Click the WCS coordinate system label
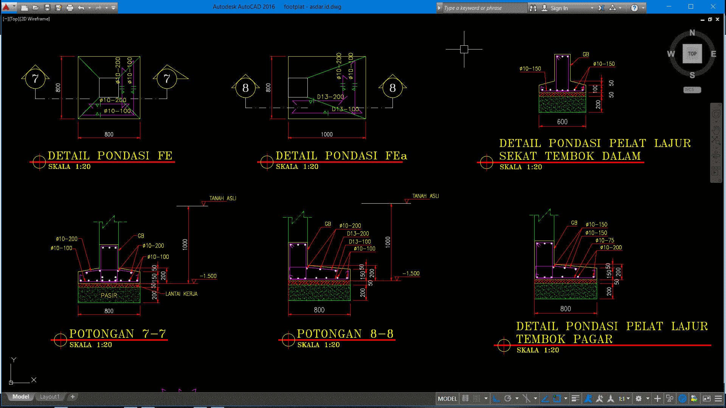The image size is (726, 408). click(x=692, y=90)
